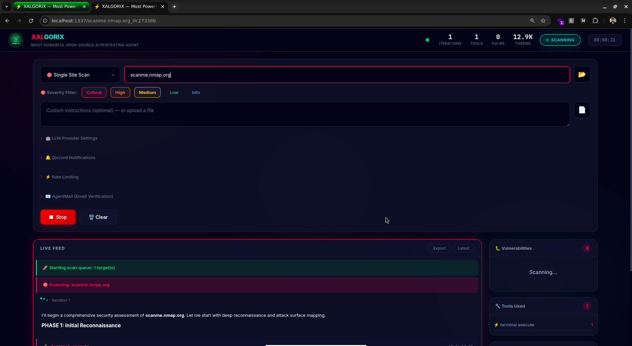Switch to the first XALGORIX tab
Viewport: 632px width, 346px height.
click(x=51, y=7)
